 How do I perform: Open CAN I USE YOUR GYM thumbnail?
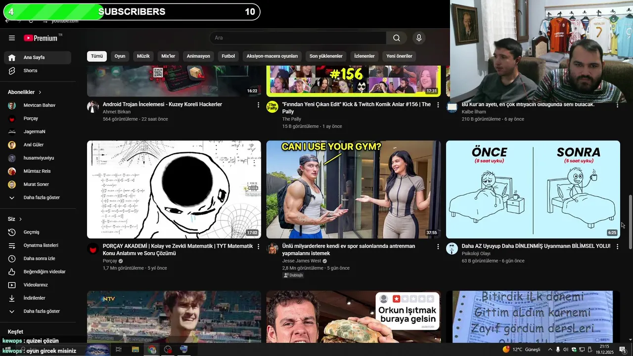(x=354, y=189)
